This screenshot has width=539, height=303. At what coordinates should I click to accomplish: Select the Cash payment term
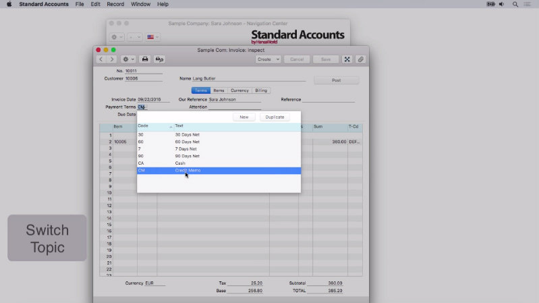219,163
